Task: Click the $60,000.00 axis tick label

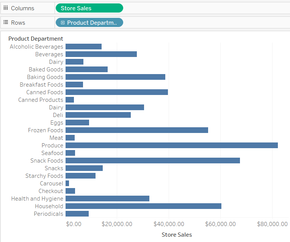Action: coord(221,224)
